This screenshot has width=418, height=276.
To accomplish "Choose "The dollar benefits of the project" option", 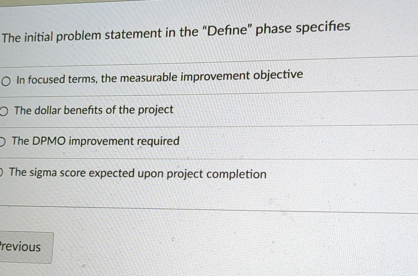I will [93, 110].
